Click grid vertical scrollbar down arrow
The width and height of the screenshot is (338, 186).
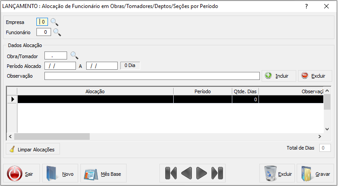(x=327, y=129)
